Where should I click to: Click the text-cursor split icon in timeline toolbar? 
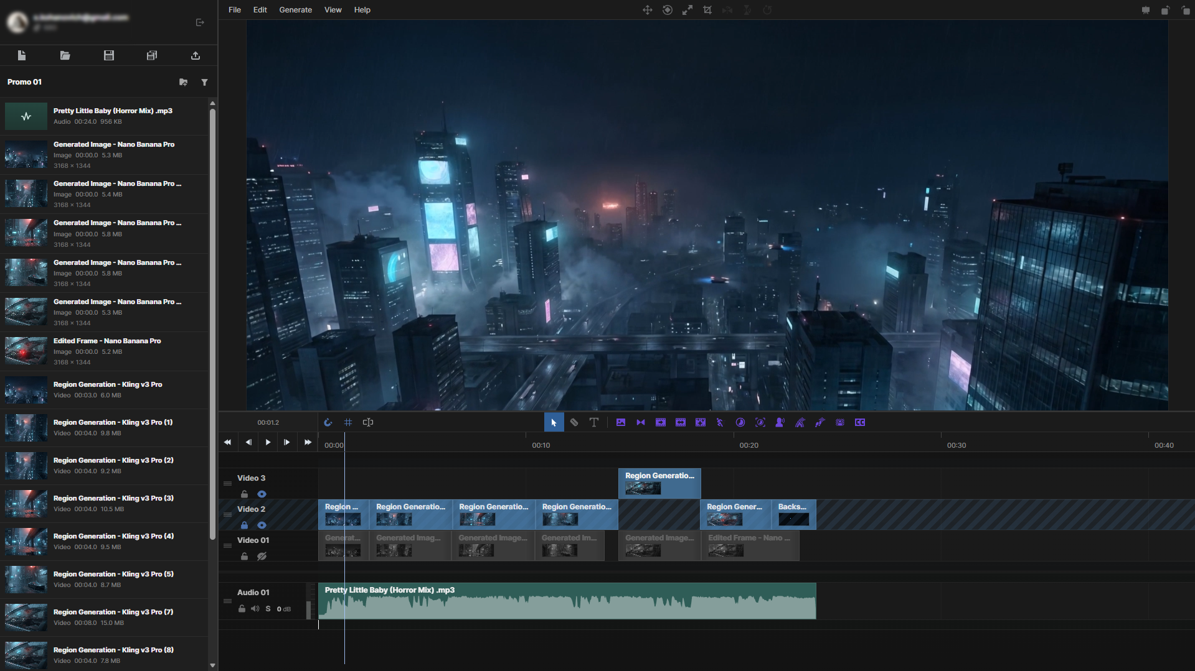368,422
